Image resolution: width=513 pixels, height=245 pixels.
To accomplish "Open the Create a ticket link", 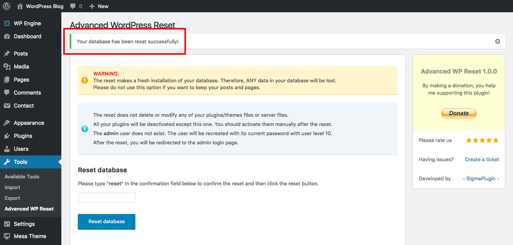I will tap(482, 159).
